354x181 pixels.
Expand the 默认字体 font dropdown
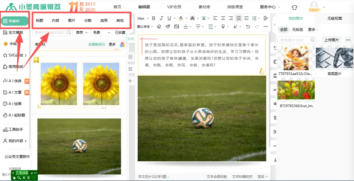[x=145, y=27]
